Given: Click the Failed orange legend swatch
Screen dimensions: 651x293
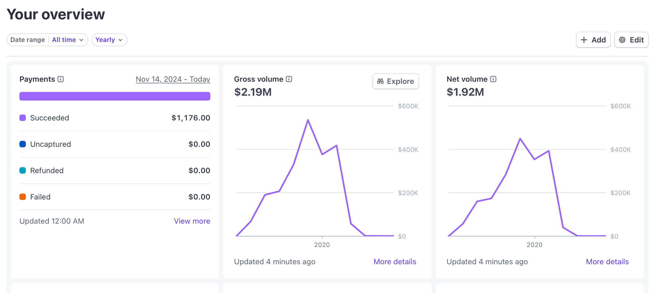Looking at the screenshot, I should [23, 197].
